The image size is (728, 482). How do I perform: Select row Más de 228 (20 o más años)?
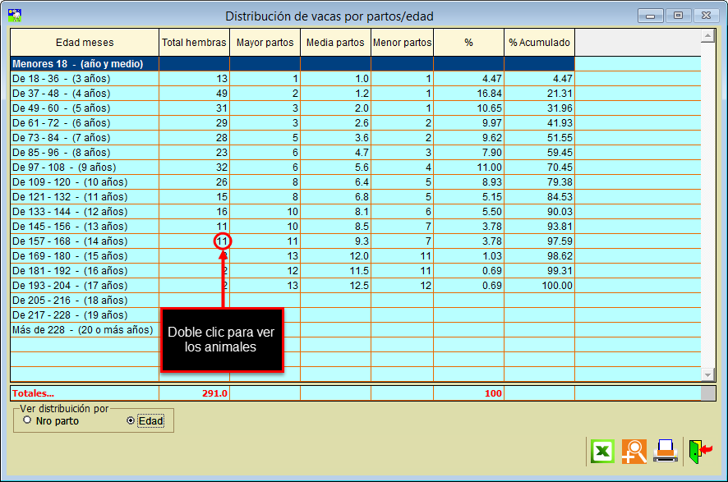pos(85,330)
